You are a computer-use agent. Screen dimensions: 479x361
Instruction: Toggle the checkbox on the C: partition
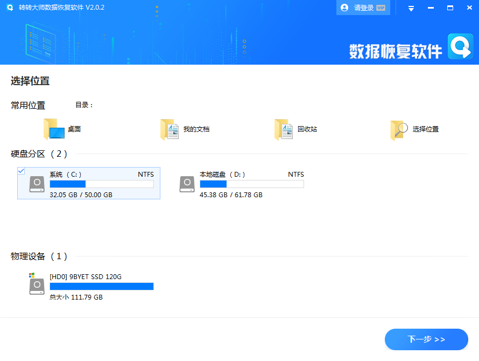pos(21,171)
